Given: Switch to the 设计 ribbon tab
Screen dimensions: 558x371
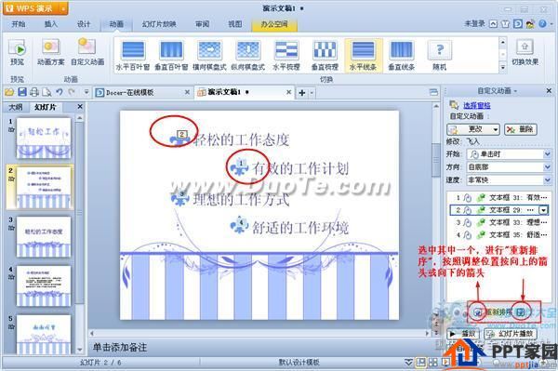Looking at the screenshot, I should pos(84,24).
